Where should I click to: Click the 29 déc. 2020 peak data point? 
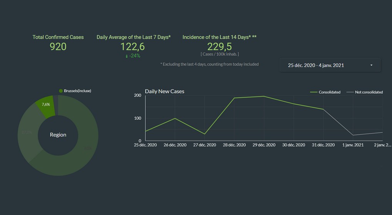pyautogui.click(x=264, y=96)
